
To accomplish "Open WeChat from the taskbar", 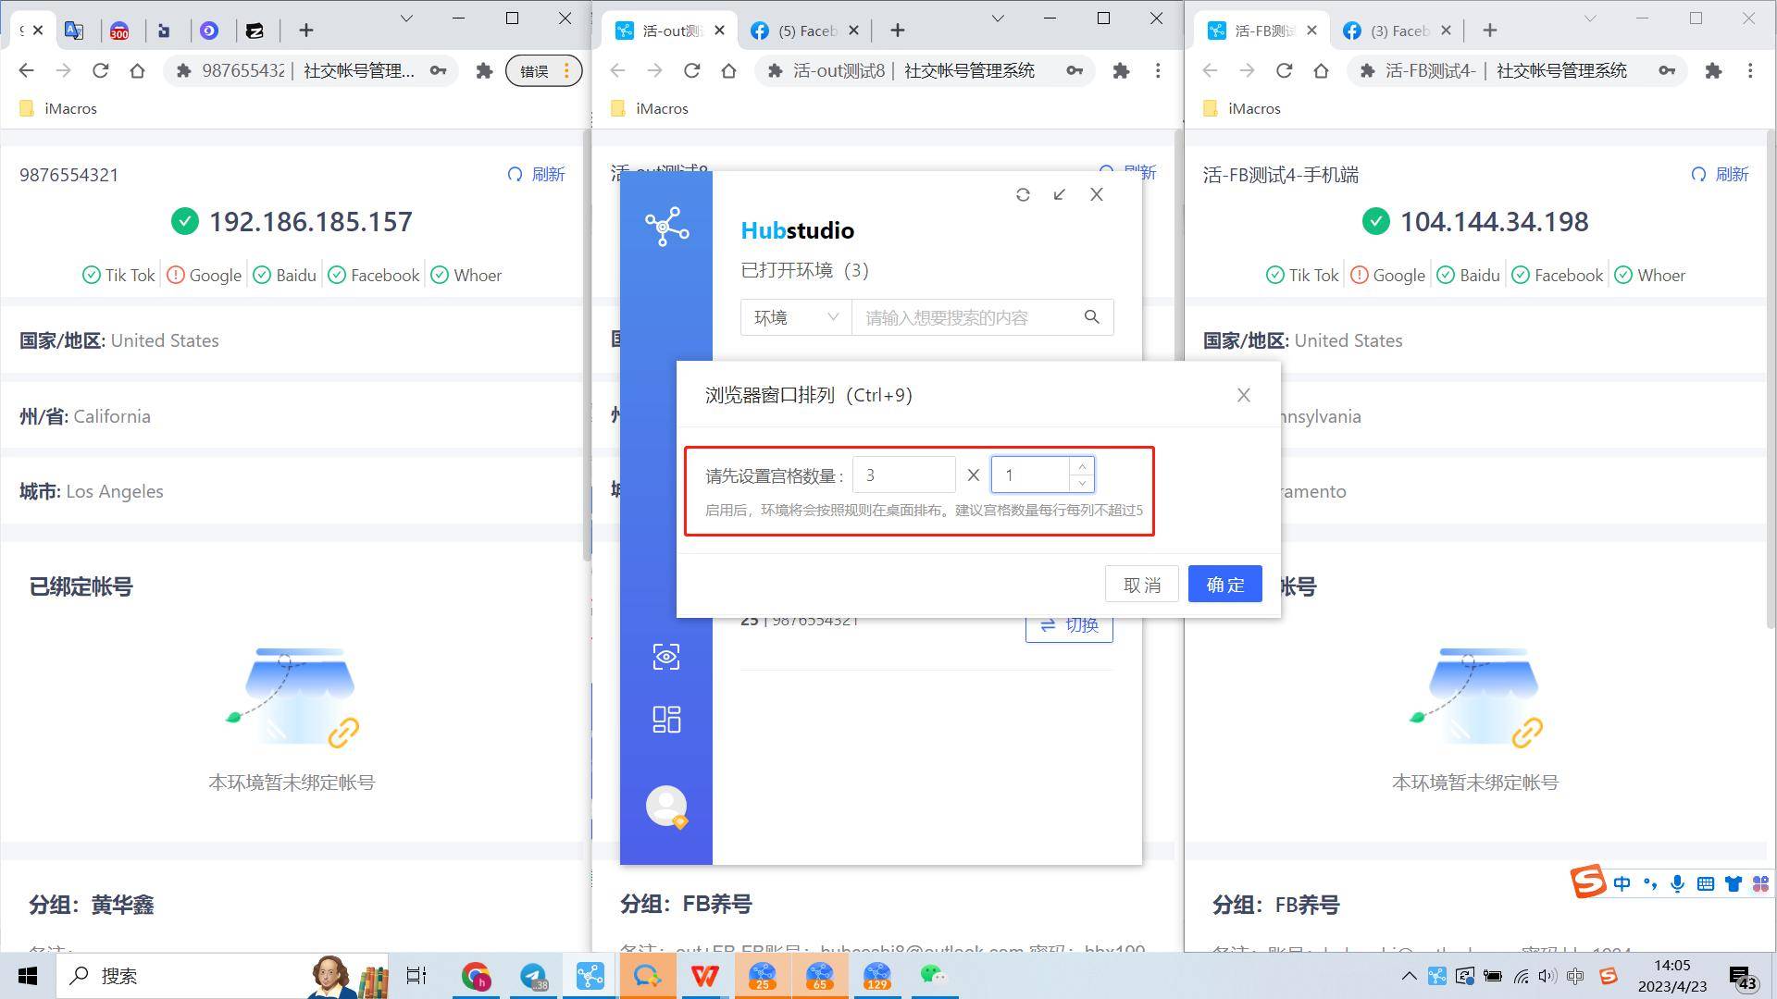I will [933, 975].
